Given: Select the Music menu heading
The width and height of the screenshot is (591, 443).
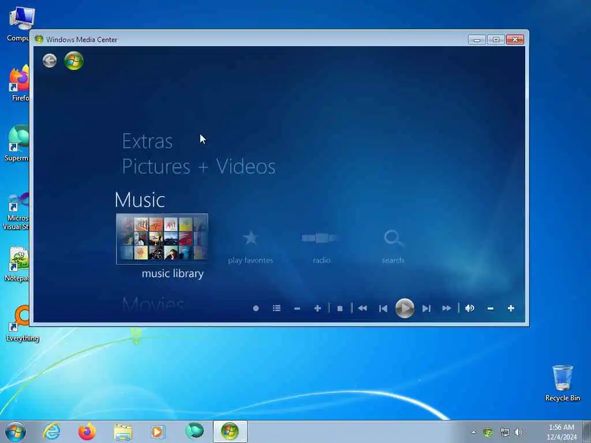Looking at the screenshot, I should [x=140, y=200].
